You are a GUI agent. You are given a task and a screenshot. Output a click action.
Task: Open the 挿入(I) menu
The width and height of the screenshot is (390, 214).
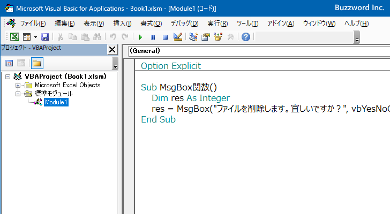point(122,24)
